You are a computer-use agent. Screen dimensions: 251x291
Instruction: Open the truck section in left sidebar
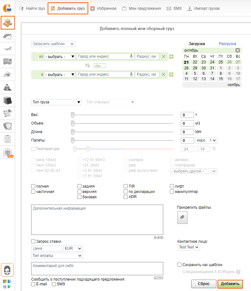8,61
